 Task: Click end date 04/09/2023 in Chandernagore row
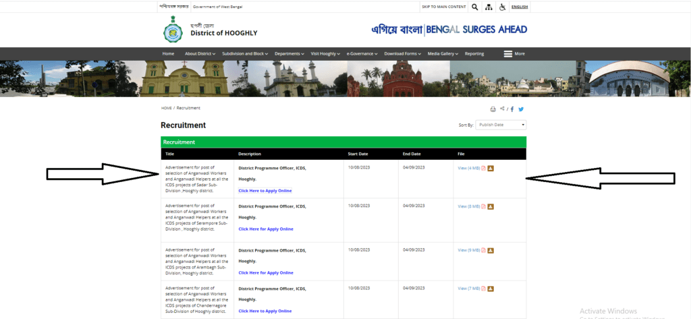pos(414,288)
